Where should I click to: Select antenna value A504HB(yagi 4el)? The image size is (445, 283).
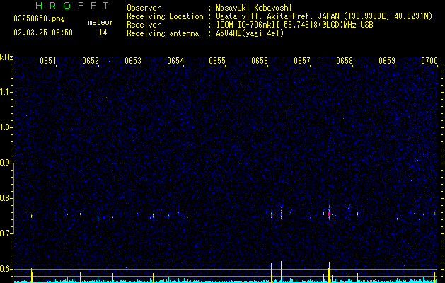250,33
